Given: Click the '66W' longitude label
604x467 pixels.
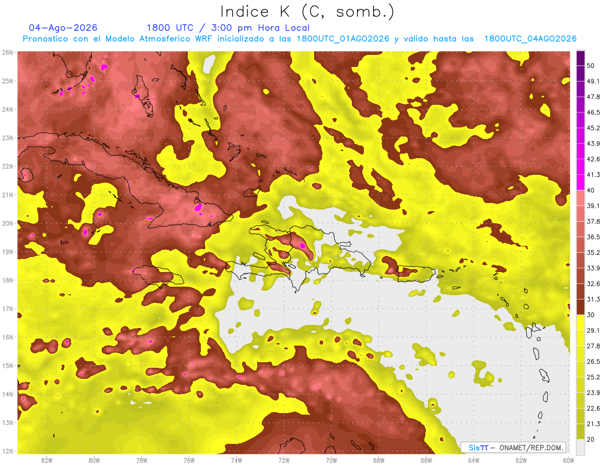Looking at the screenshot, I should pos(426,460).
